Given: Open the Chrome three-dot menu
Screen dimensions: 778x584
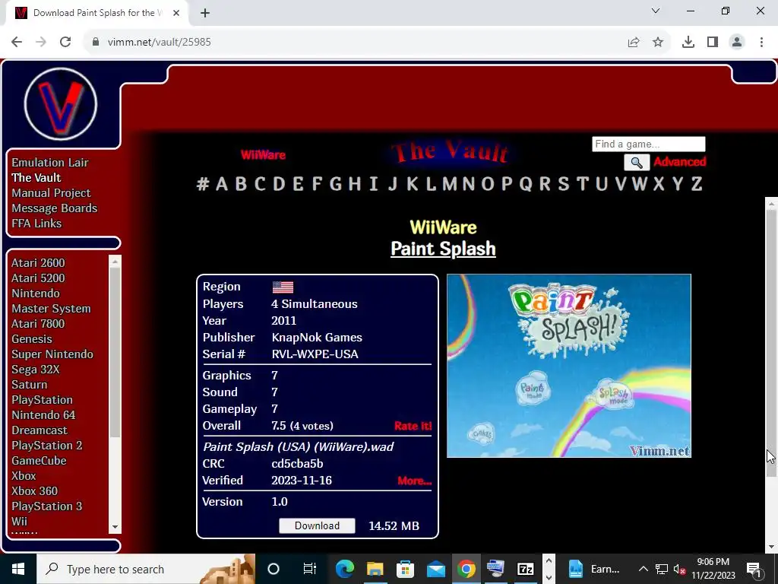Looking at the screenshot, I should [x=761, y=43].
